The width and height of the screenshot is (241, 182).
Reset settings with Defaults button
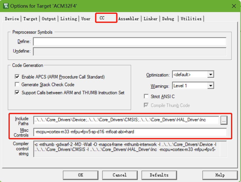159,175
